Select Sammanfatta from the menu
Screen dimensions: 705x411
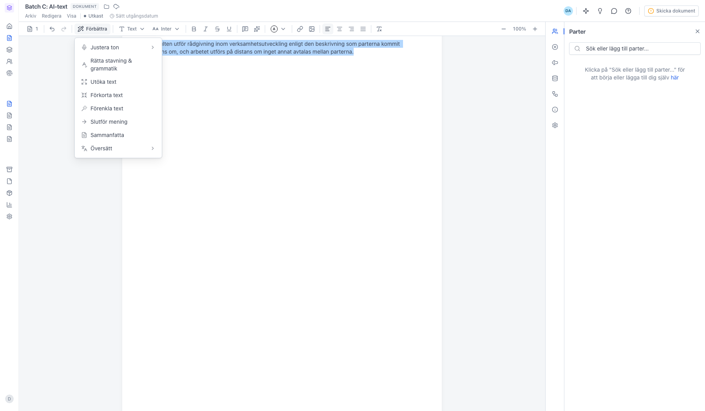[x=118, y=135]
